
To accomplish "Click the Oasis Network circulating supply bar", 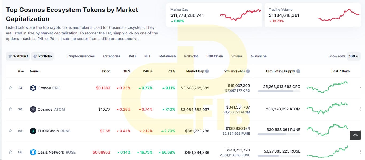I will (279, 156).
